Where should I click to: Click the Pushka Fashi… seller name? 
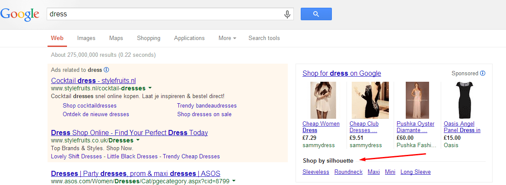[416, 145]
